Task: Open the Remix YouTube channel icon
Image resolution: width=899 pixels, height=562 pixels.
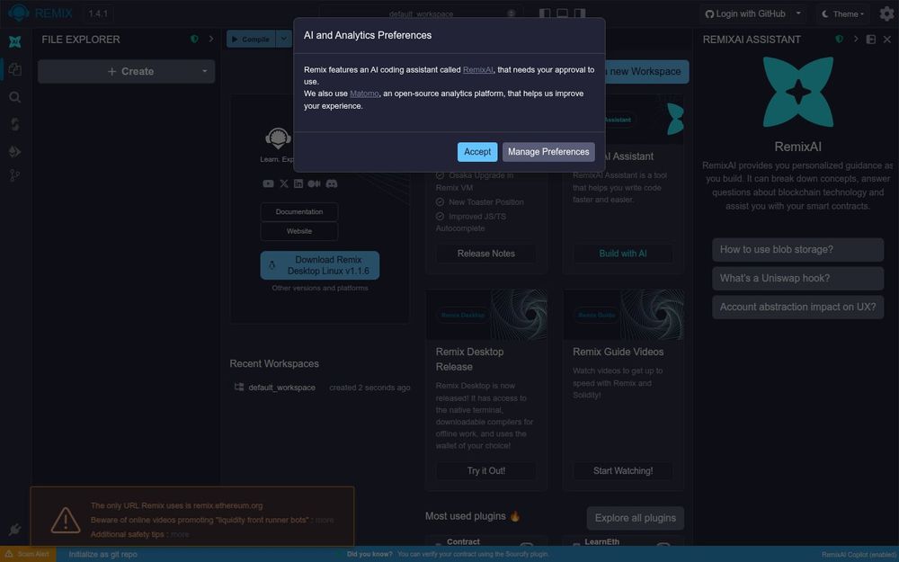Action: (268, 183)
